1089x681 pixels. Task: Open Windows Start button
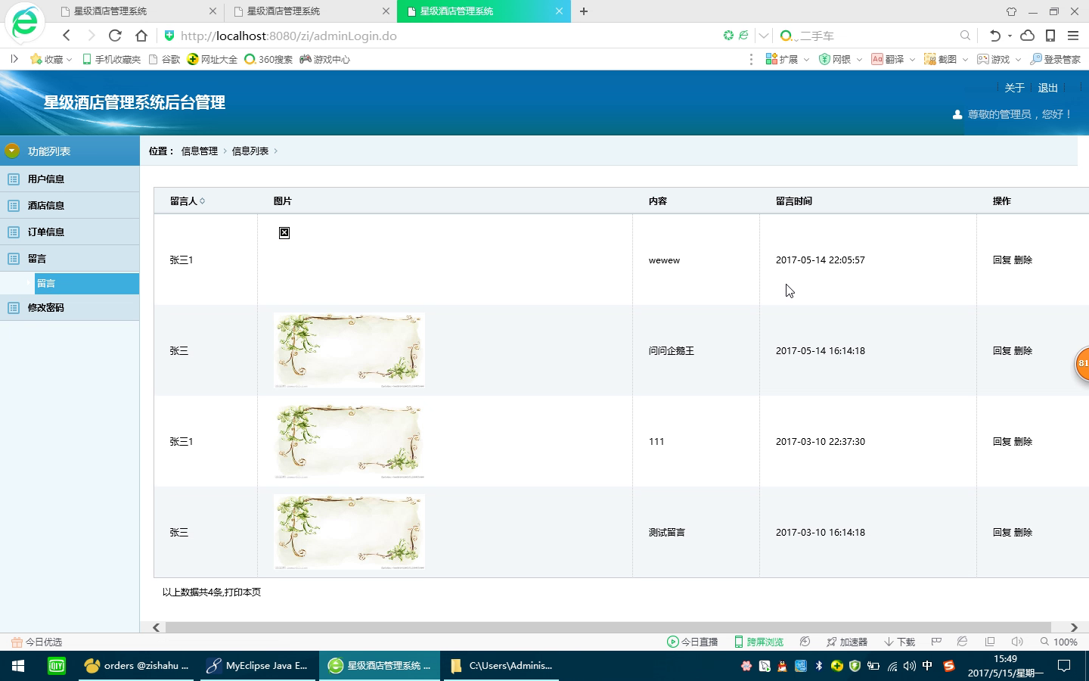[x=18, y=666]
